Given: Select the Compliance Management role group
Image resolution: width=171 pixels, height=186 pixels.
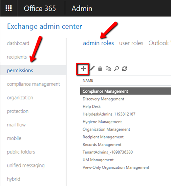Looking at the screenshot, I should pos(126,91).
